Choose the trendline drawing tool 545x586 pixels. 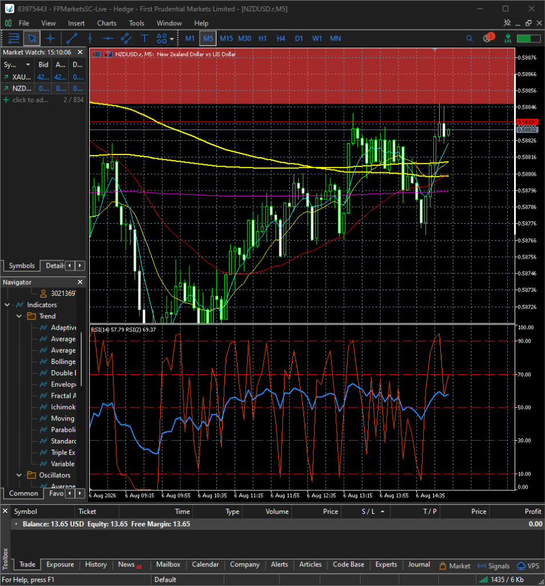click(x=72, y=38)
